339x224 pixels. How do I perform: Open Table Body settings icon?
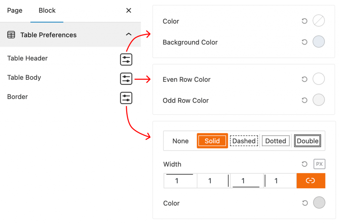[x=126, y=79]
